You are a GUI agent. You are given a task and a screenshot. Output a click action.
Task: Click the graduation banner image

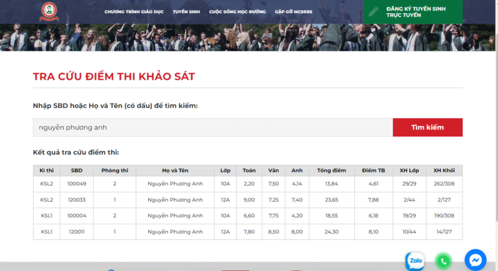187,37
